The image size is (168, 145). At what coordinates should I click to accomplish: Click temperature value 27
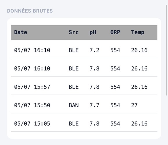134,105
